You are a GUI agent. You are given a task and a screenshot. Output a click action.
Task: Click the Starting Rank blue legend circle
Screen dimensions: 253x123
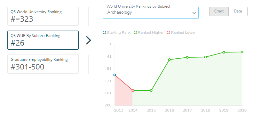[x=104, y=33]
